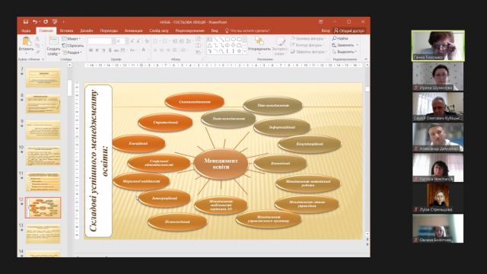
Task: Select the triangle shape in shapes gallery
Action: pyautogui.click(x=210, y=46)
